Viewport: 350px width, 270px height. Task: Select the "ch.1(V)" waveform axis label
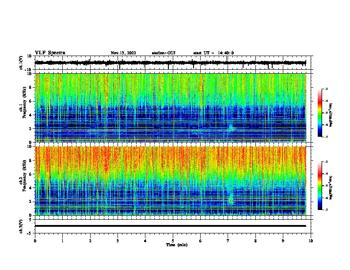21,63
